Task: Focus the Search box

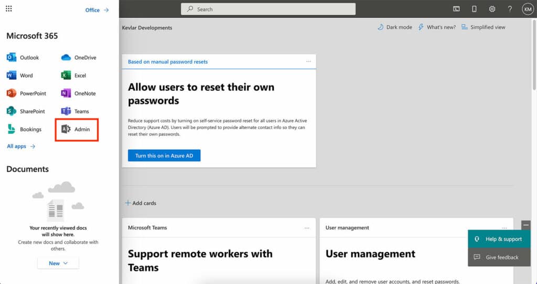Action: pos(268,9)
